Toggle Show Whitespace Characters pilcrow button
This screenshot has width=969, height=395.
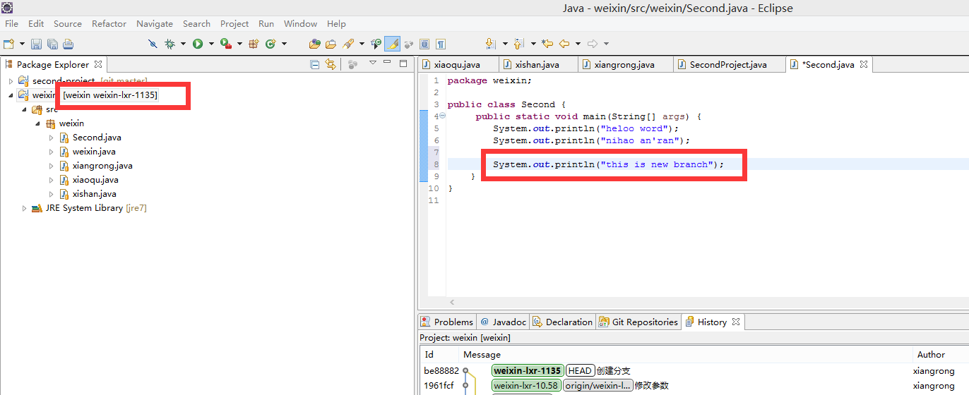click(x=441, y=44)
